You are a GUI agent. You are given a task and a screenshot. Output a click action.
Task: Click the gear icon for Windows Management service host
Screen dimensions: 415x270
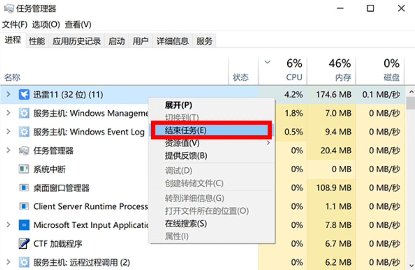coord(24,114)
